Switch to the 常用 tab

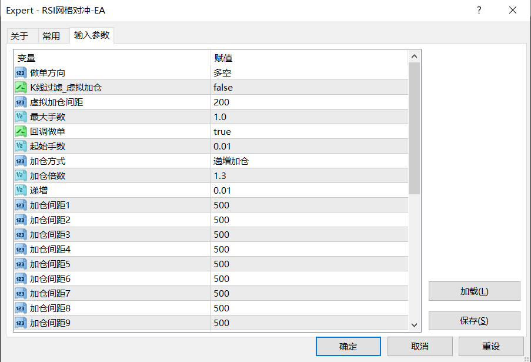51,36
